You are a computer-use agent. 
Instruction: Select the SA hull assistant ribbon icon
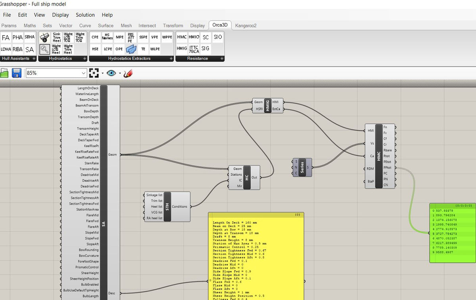[x=30, y=49]
